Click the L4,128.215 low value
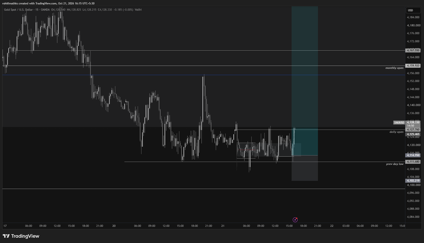 pyautogui.click(x=89, y=10)
